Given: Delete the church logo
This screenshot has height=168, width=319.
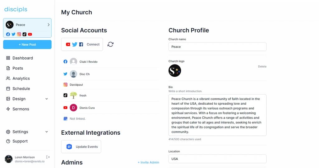Looking at the screenshot, I should pyautogui.click(x=262, y=67).
